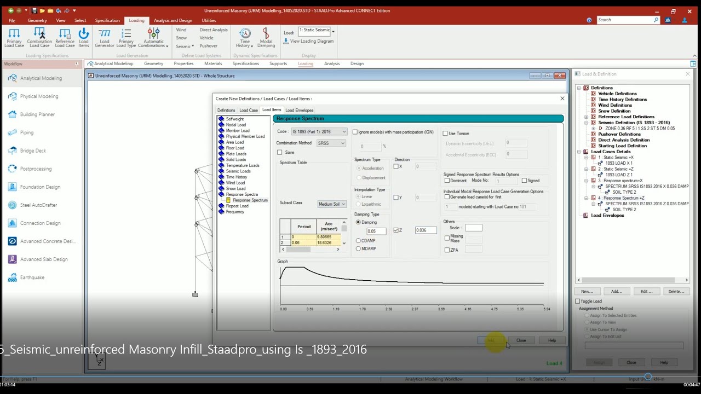This screenshot has height=394, width=701.
Task: Tick the ZPA checkbox
Action: pyautogui.click(x=447, y=250)
